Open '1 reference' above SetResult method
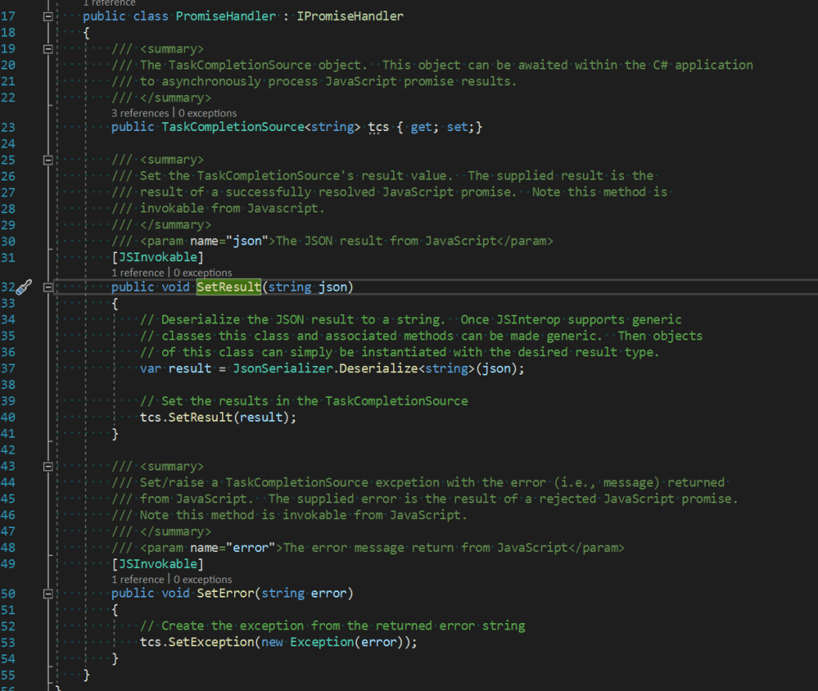 click(137, 273)
